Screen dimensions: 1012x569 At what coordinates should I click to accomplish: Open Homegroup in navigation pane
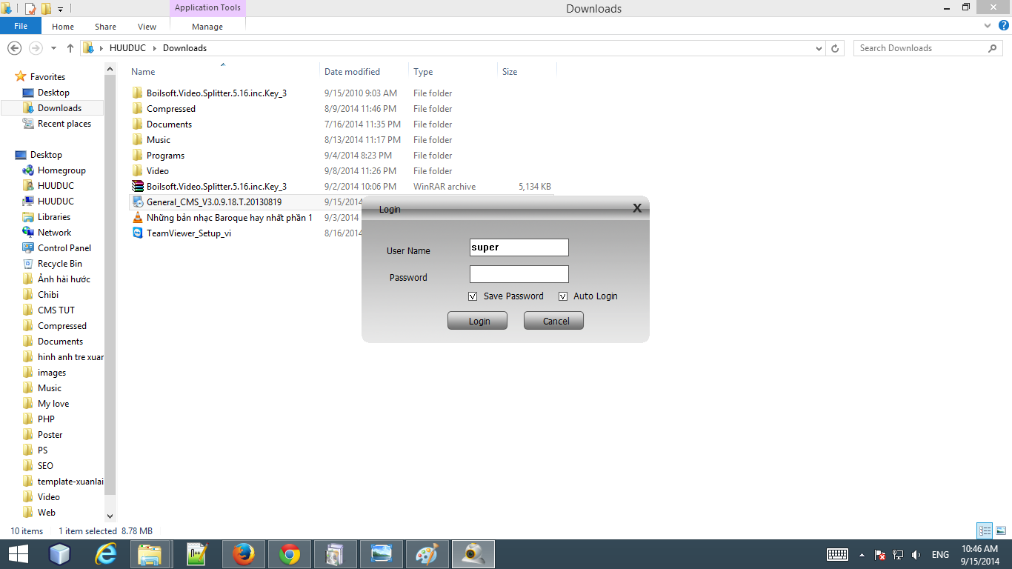pyautogui.click(x=54, y=170)
